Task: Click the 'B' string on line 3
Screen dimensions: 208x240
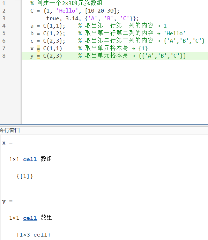Action: click(x=109, y=18)
